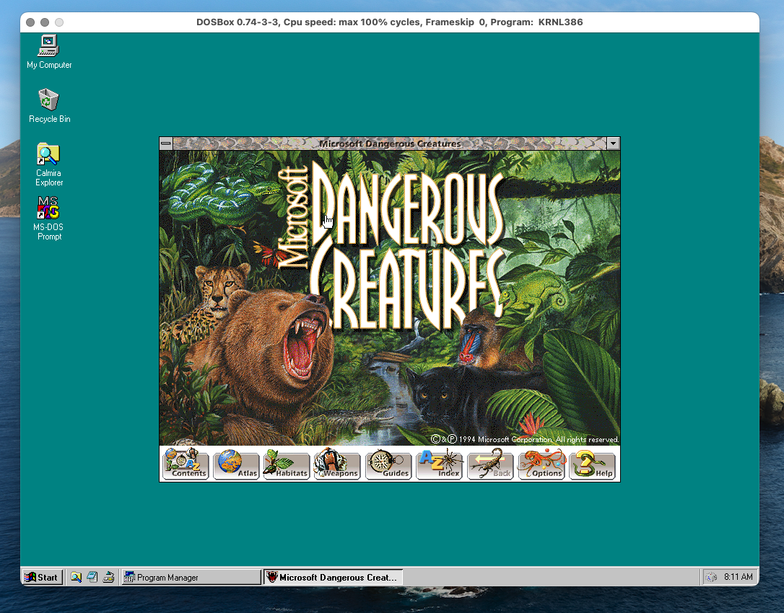Open the Atlas globe button
The image size is (784, 613).
pos(237,464)
